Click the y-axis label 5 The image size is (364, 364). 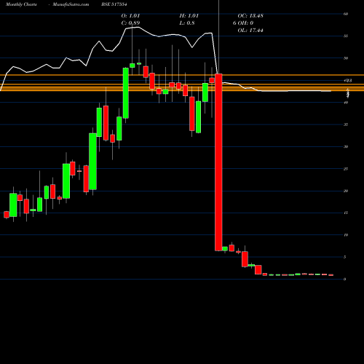345,257
